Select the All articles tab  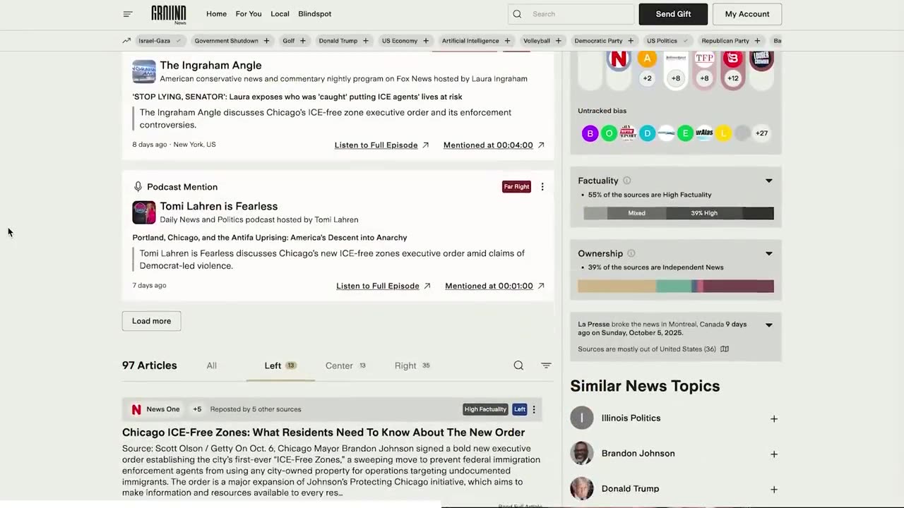pyautogui.click(x=211, y=365)
